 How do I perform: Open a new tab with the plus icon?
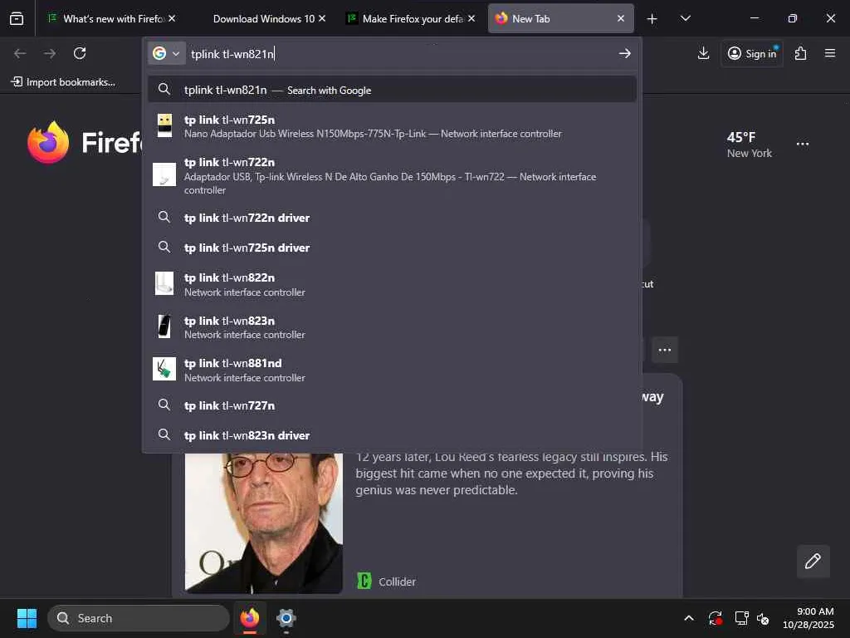point(652,19)
